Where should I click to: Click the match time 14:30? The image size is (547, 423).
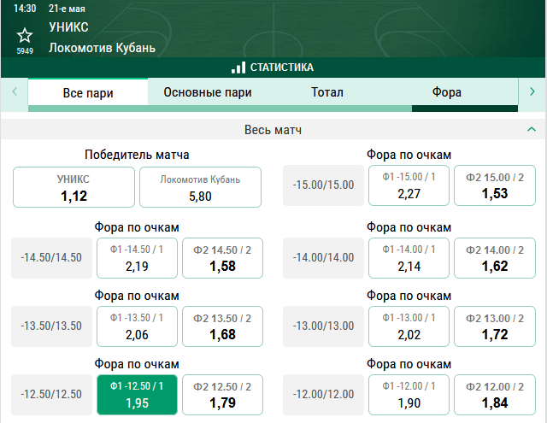[x=25, y=9]
